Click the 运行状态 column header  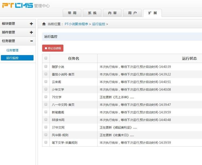pos(189,59)
